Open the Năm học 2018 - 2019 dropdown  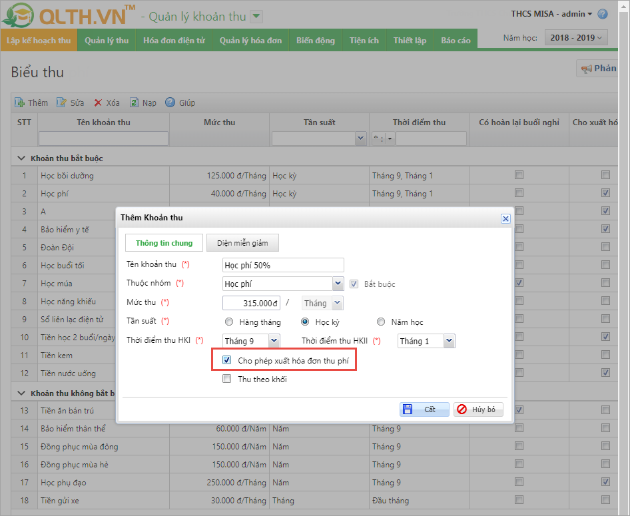(576, 38)
